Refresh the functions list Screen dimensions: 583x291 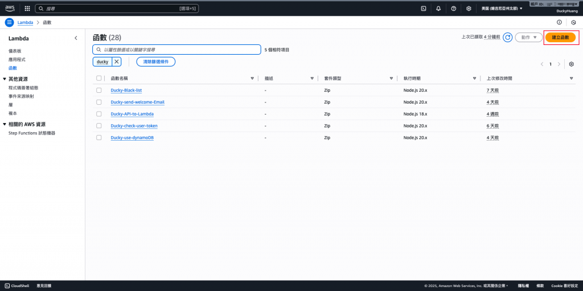click(x=507, y=37)
